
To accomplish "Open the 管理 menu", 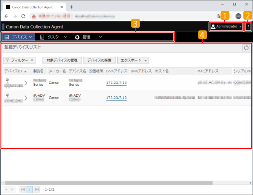I will tap(88, 37).
